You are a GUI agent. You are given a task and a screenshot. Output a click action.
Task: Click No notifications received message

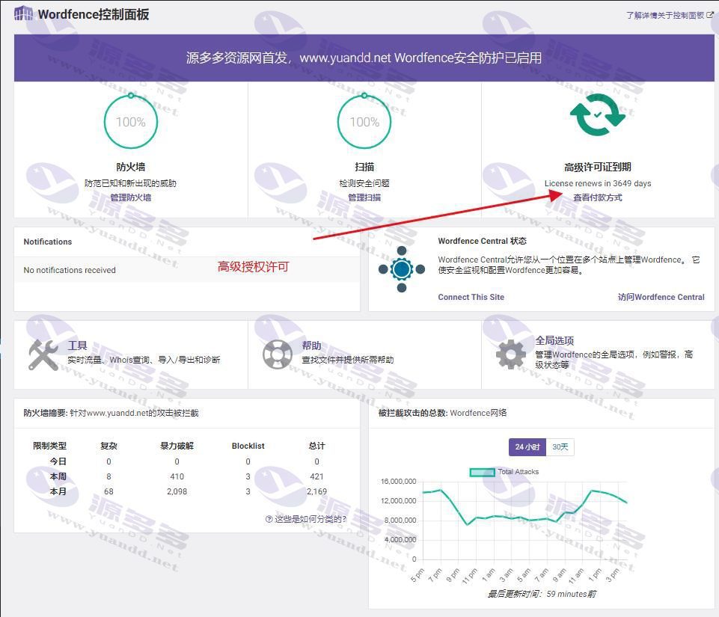pyautogui.click(x=70, y=270)
